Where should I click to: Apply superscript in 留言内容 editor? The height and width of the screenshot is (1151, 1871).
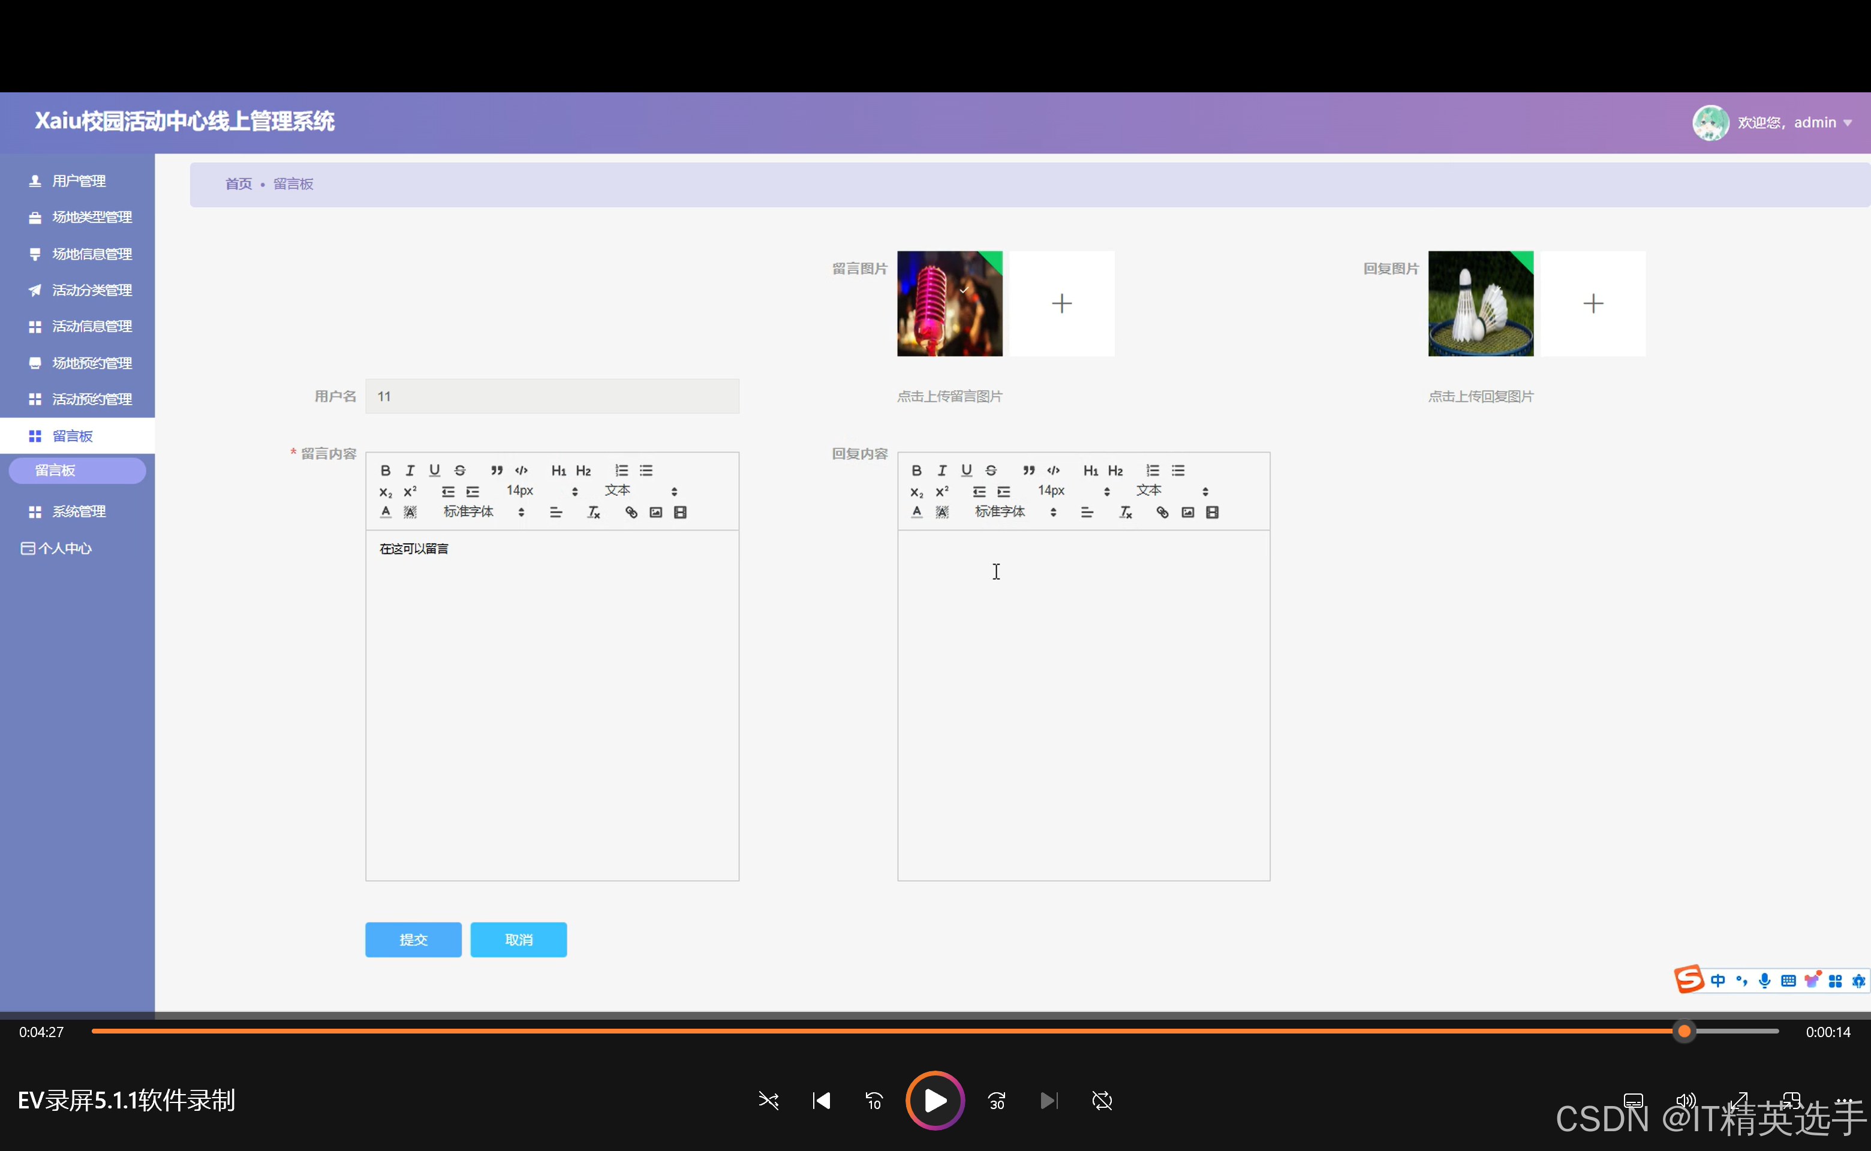pyautogui.click(x=410, y=492)
